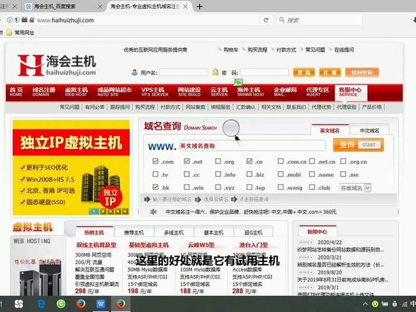Select the 超G主机 hosting tab
The height and width of the screenshot is (312, 416).
tap(253, 232)
